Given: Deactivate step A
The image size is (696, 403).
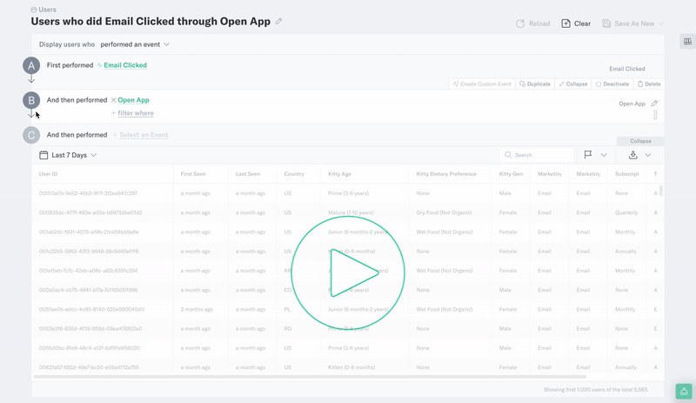Looking at the screenshot, I should (612, 84).
